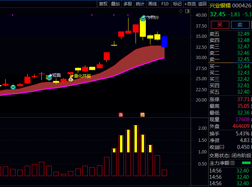Click the 买四 price 32.41
This screenshot has height=187, width=252.
click(243, 86)
